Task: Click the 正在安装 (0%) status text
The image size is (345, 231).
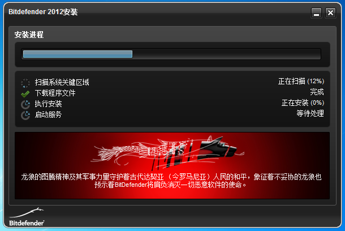Action: point(303,102)
